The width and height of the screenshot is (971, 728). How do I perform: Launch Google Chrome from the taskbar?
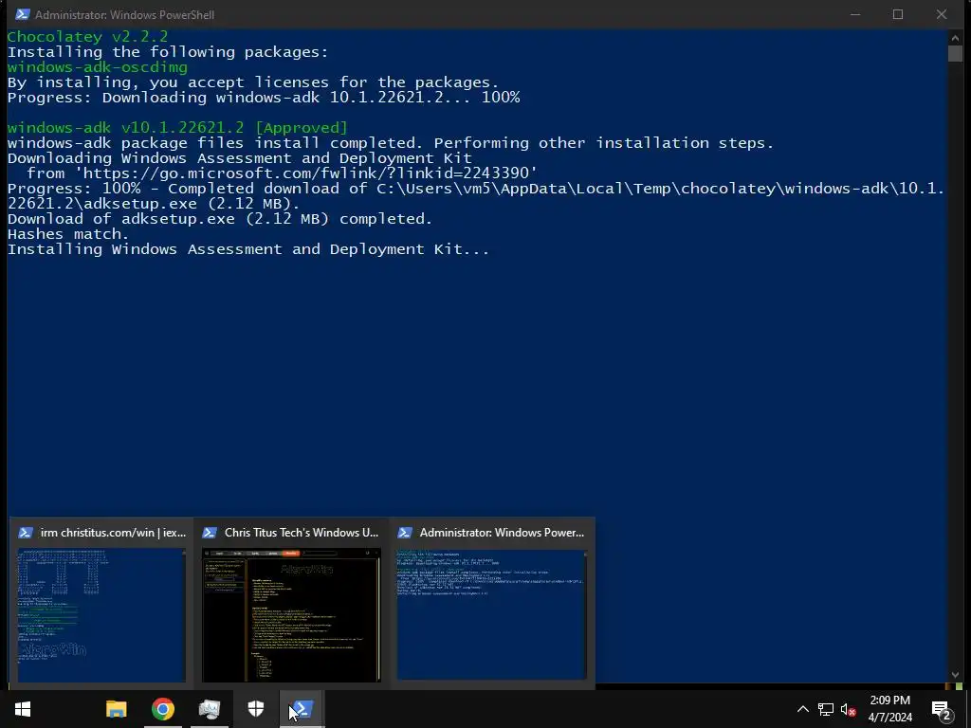[x=163, y=709]
